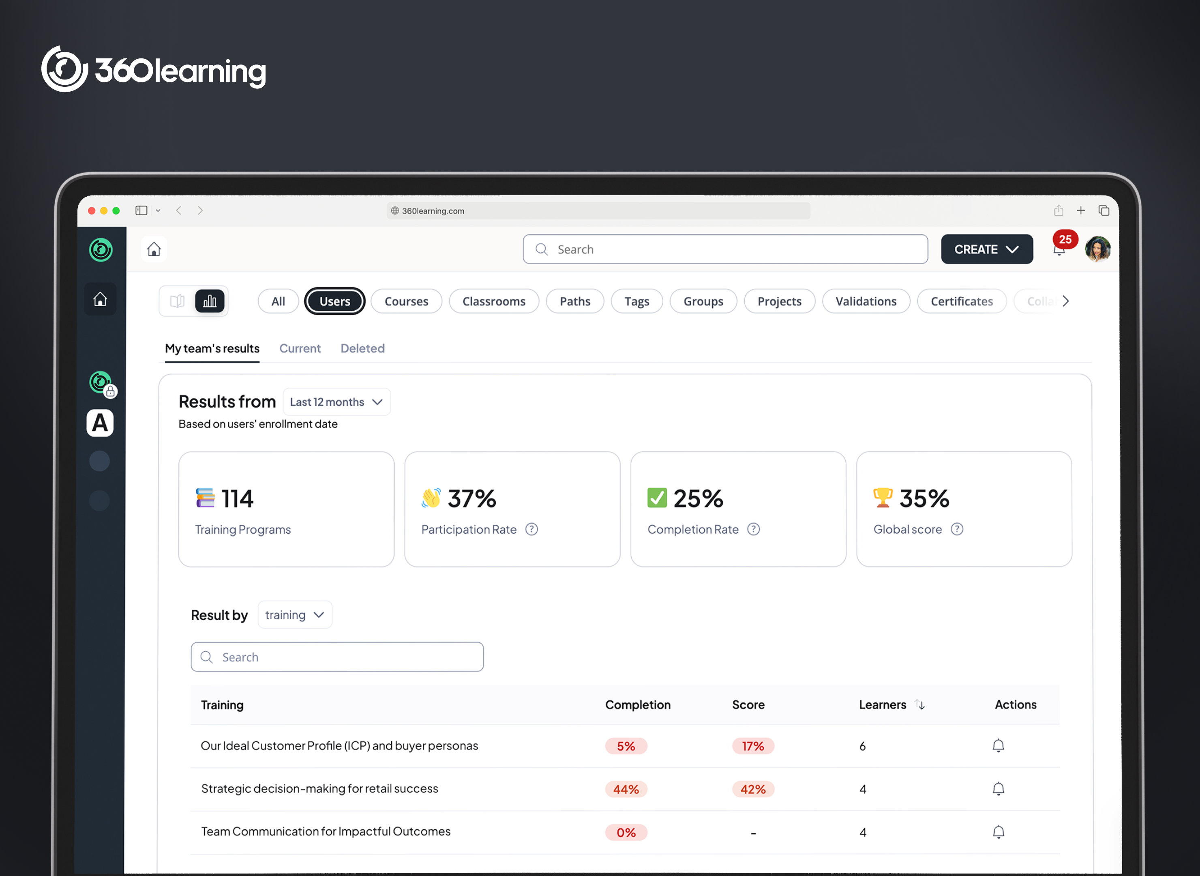Screen dimensions: 1200x876
Task: Switch to the Deleted tab
Action: (362, 348)
